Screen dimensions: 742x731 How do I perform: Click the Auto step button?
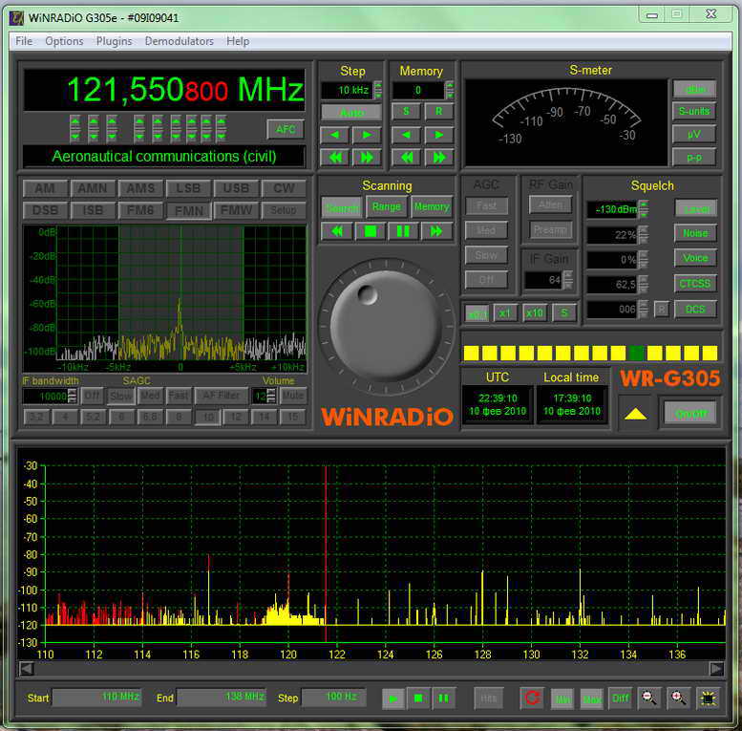pos(351,113)
